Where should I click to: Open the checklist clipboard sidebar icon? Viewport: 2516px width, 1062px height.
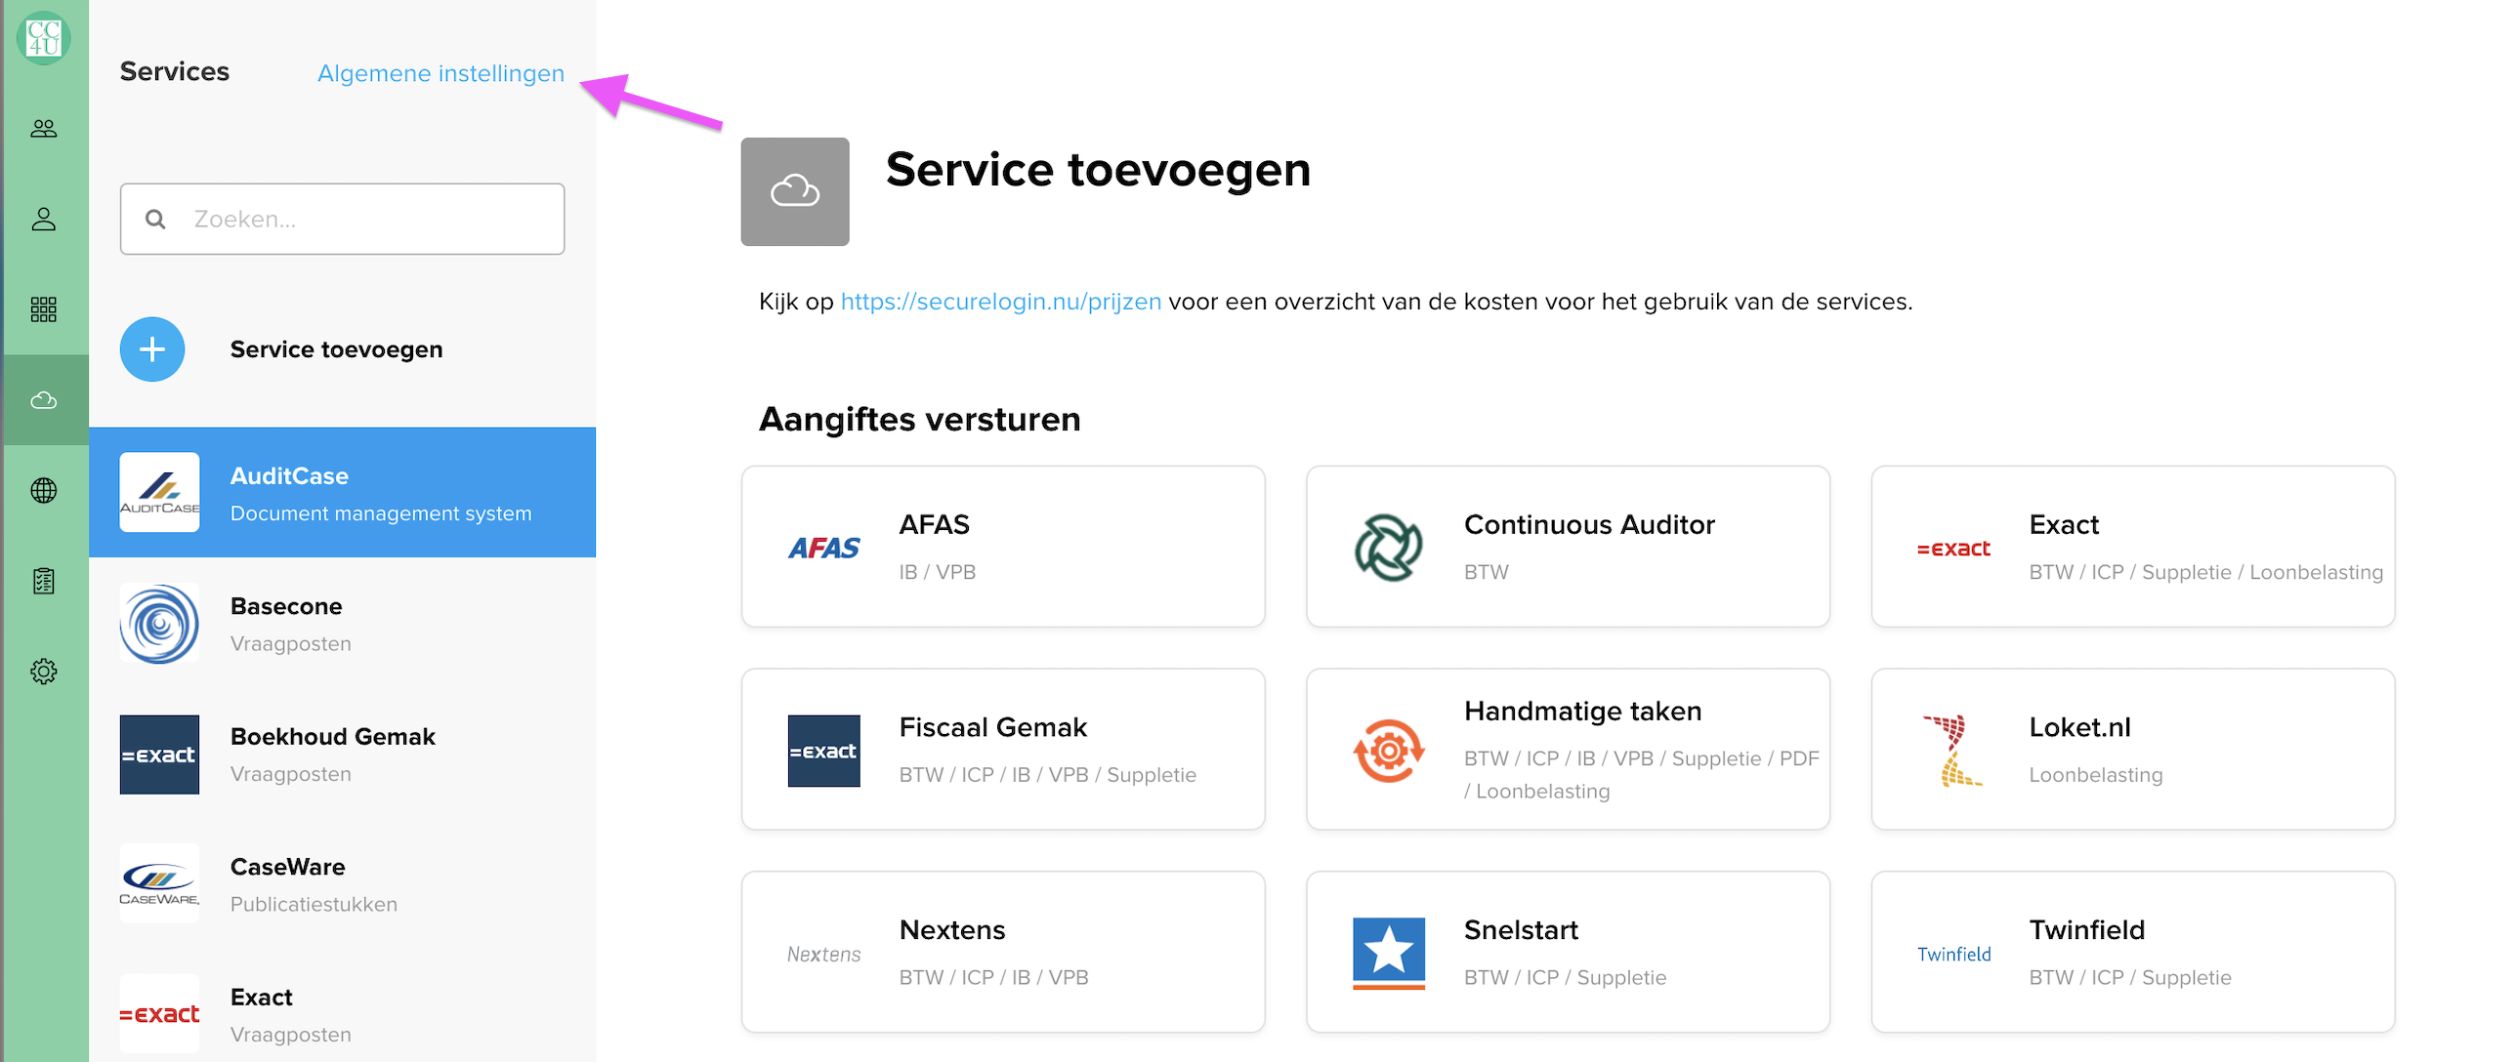pos(44,582)
